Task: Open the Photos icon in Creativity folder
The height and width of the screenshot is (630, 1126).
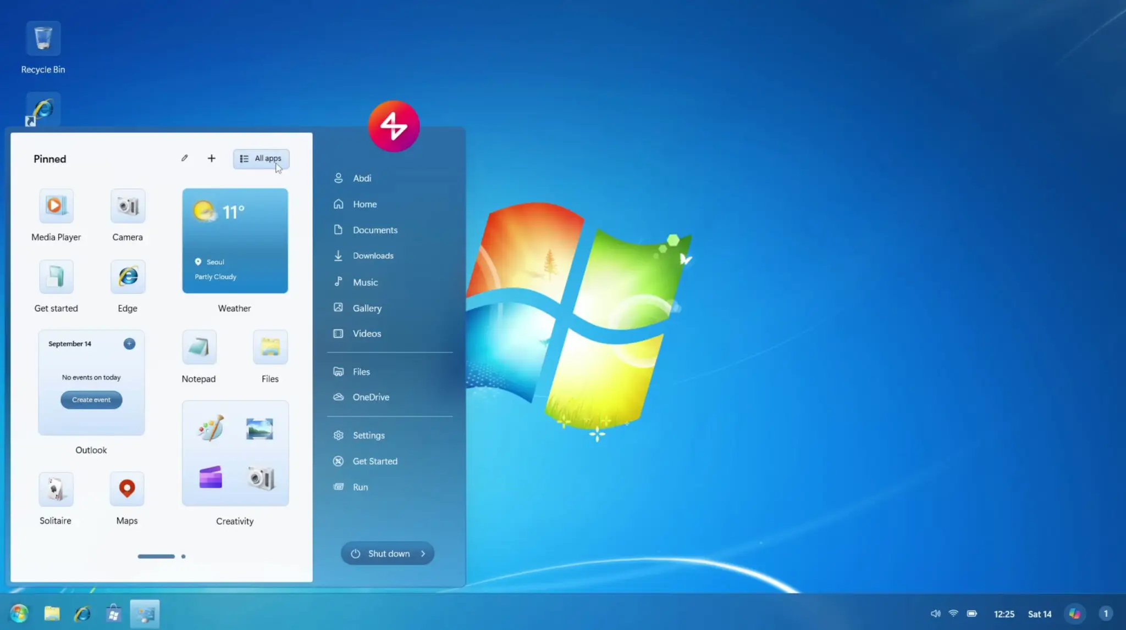Action: tap(260, 428)
